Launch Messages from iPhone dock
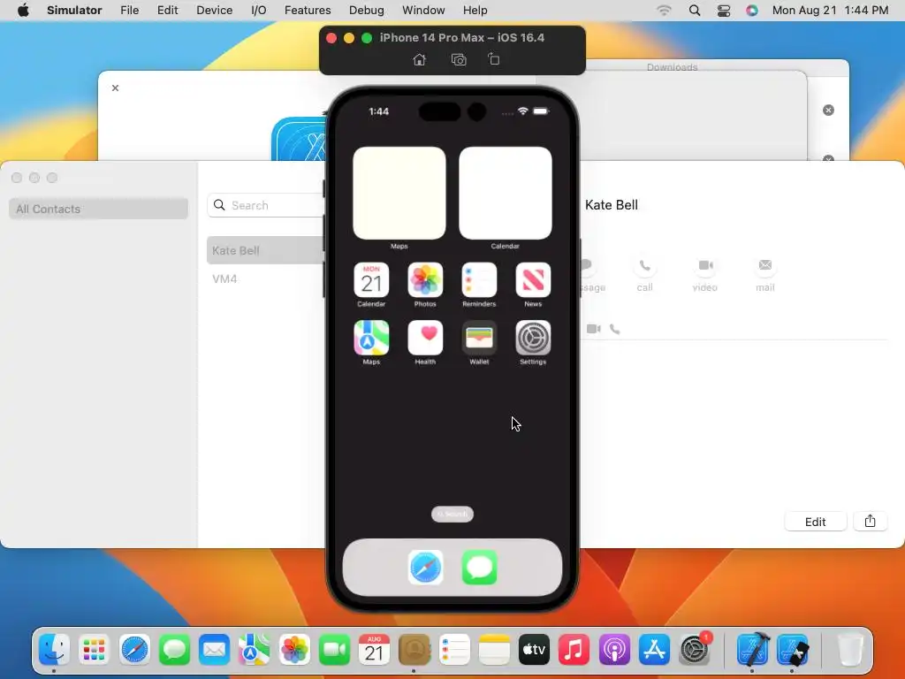 tap(479, 568)
